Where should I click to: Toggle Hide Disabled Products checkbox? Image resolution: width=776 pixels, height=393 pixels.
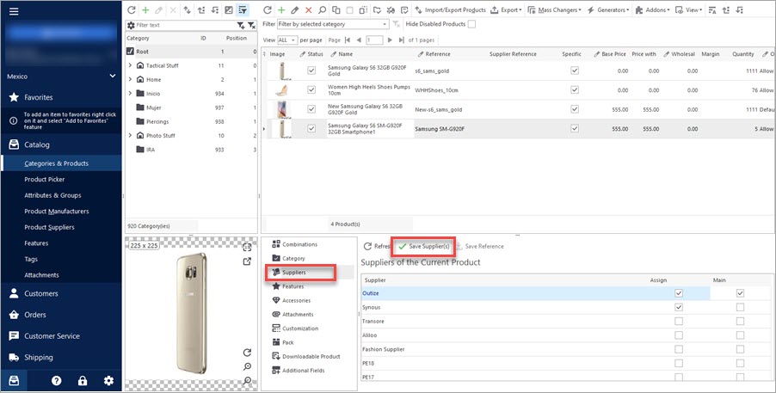(471, 24)
